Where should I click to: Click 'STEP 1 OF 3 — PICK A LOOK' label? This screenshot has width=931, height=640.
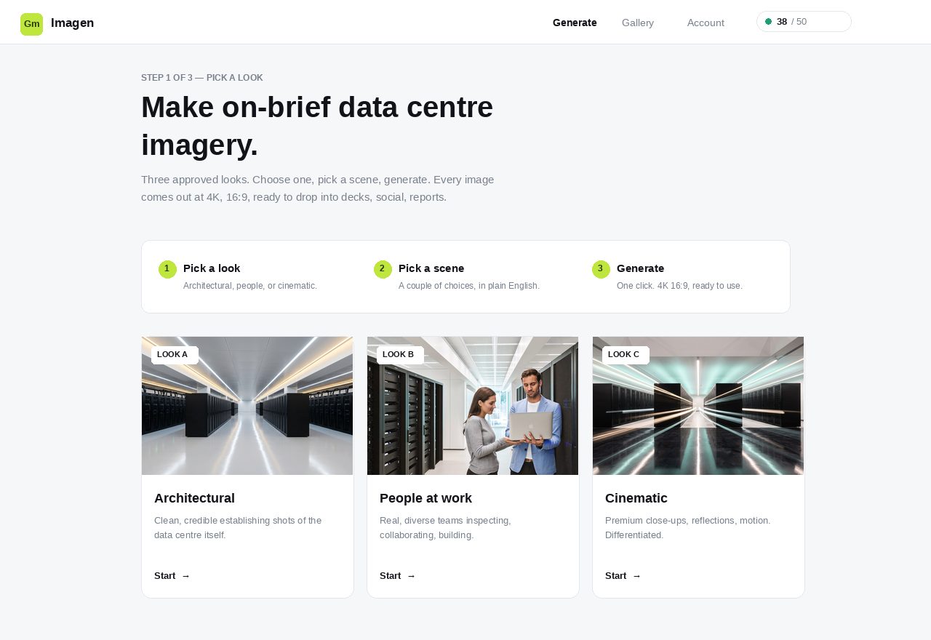(202, 78)
